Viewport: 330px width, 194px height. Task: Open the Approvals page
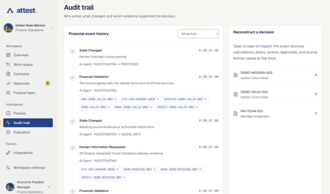(28, 83)
